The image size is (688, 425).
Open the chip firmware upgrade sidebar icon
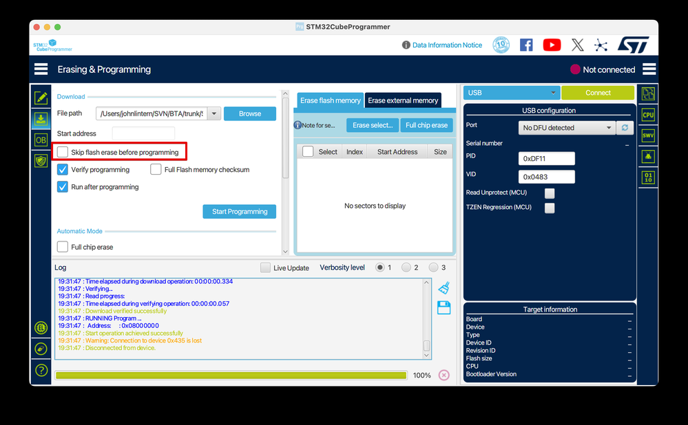coord(41,327)
